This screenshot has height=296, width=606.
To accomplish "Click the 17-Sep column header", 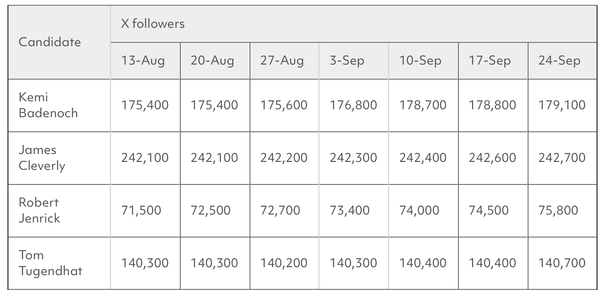I will tap(490, 61).
